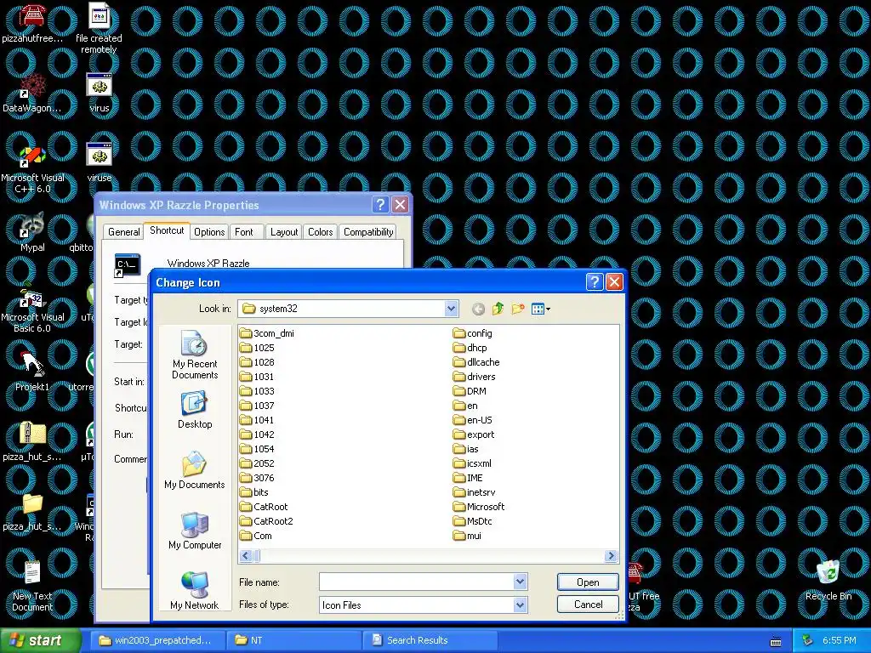Select the 1025 folder
This screenshot has width=871, height=653.
click(x=257, y=348)
